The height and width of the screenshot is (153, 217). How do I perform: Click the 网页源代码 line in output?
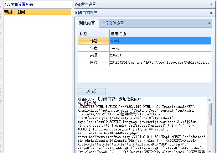[x=87, y=103]
